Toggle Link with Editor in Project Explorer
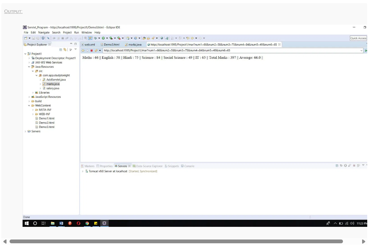371x246 pixels. tap(65, 50)
